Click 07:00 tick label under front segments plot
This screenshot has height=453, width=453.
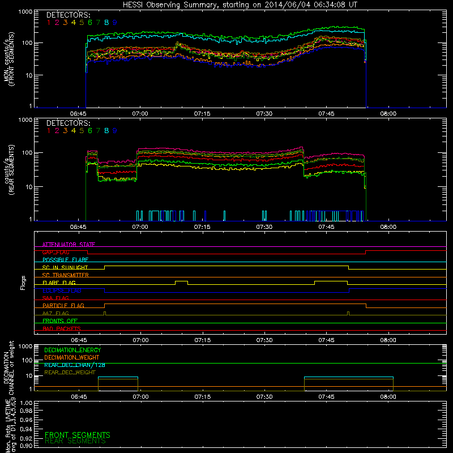click(x=140, y=114)
